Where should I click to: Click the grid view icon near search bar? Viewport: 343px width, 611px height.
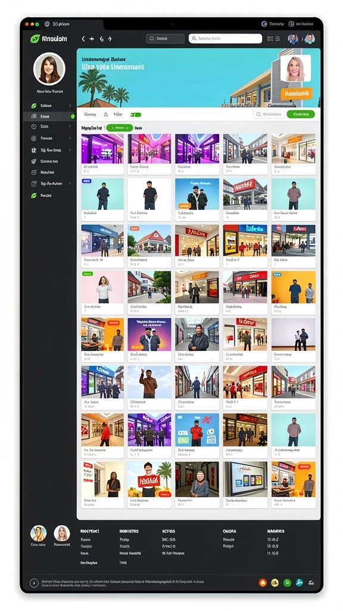coord(270,39)
